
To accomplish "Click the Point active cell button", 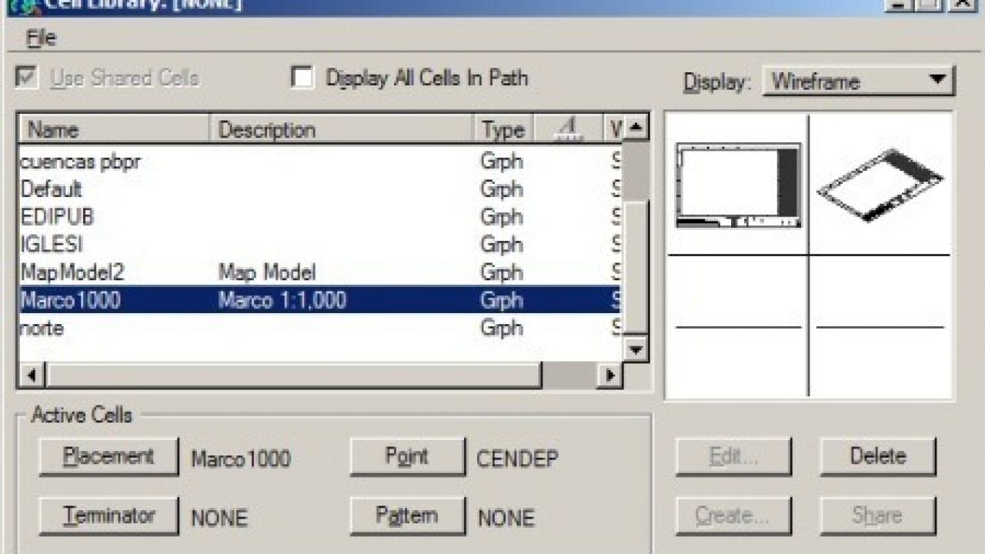I will tap(408, 457).
